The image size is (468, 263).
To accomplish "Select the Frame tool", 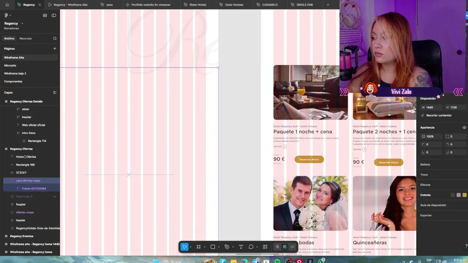I will coord(199,247).
